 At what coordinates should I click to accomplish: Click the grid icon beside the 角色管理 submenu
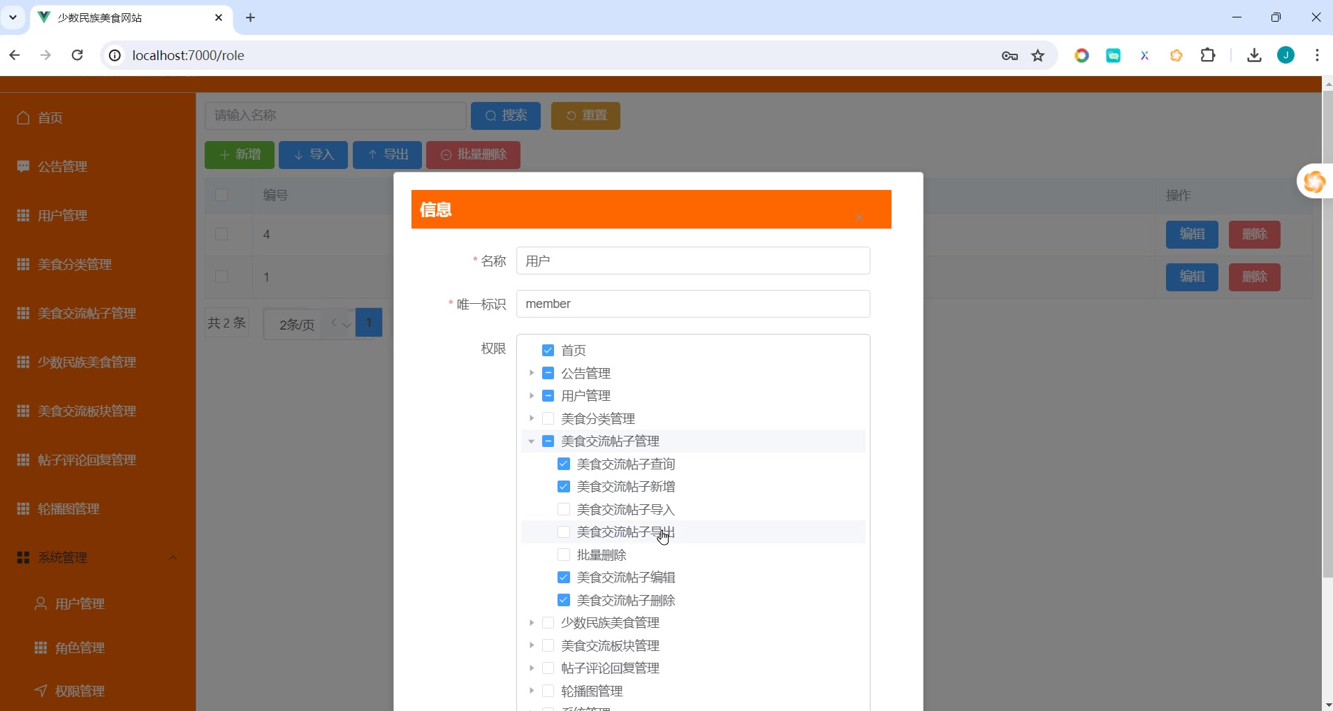click(41, 647)
